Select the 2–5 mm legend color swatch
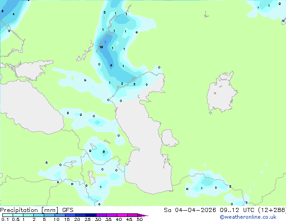Viewport: 286px width, 221px height. click(39, 215)
